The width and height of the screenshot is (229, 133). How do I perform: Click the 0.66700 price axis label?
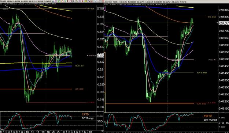(x=224, y=31)
